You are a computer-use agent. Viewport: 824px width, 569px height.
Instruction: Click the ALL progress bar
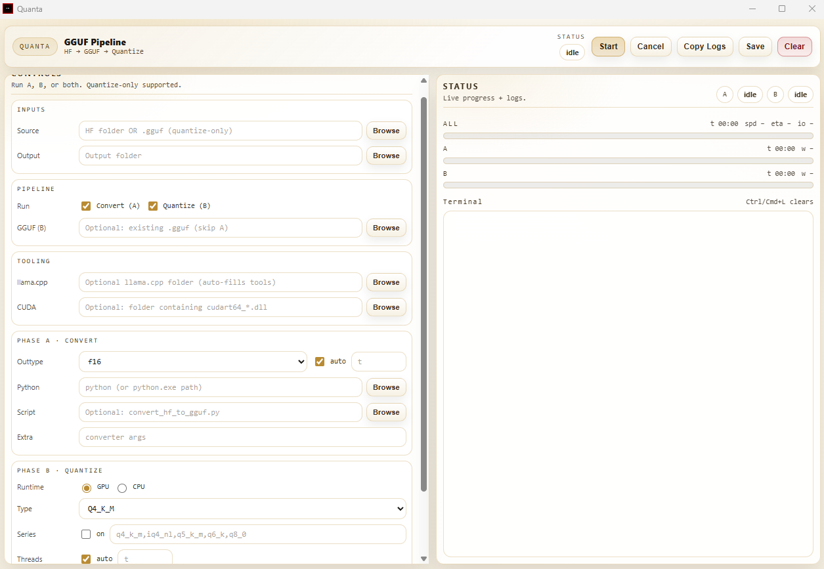click(x=628, y=136)
